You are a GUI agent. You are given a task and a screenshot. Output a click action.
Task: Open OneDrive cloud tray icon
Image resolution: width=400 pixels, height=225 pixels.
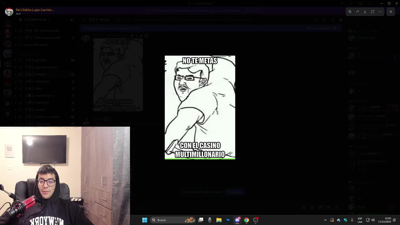[339, 220]
